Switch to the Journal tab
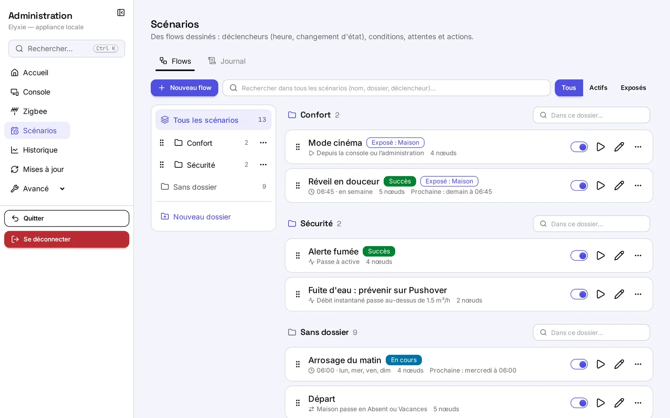670x418 pixels. point(227,61)
